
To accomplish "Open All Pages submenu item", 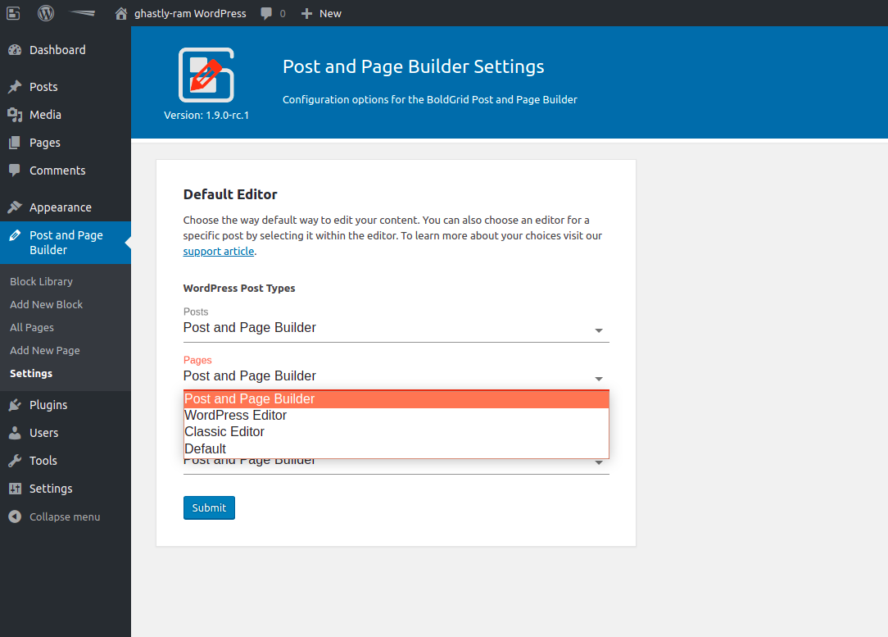I will (x=32, y=328).
